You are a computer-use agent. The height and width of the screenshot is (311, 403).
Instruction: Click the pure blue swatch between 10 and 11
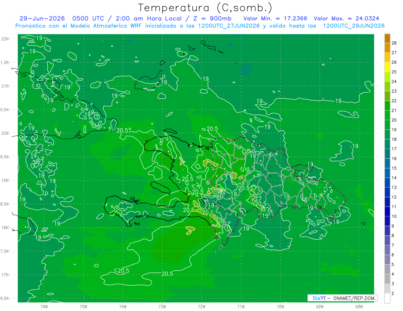[x=387, y=212]
